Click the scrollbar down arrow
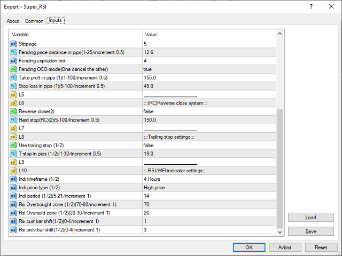 [x=280, y=232]
